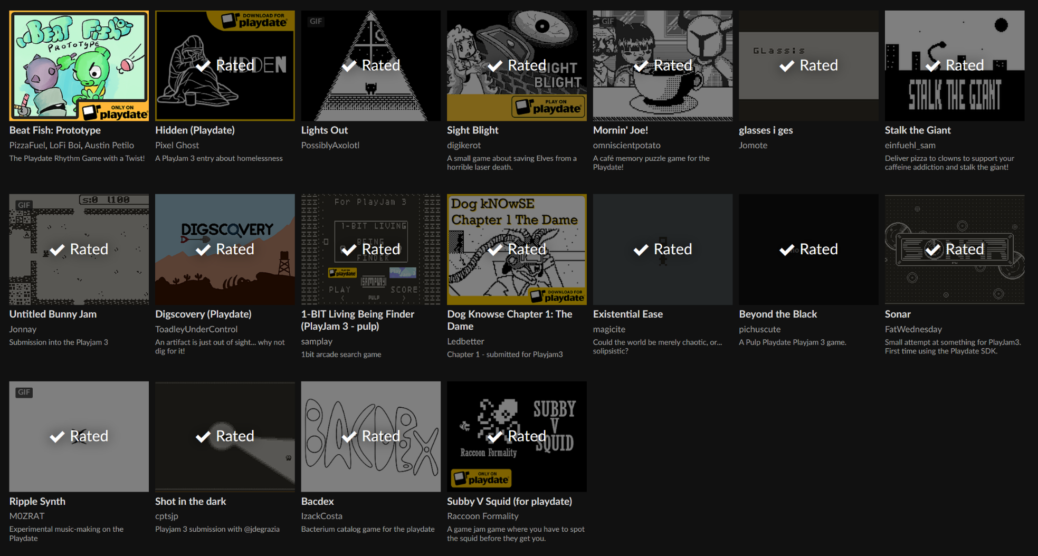1038x556 pixels.
Task: Click the Rated checkmark on Beyond the Black
Action: (786, 250)
